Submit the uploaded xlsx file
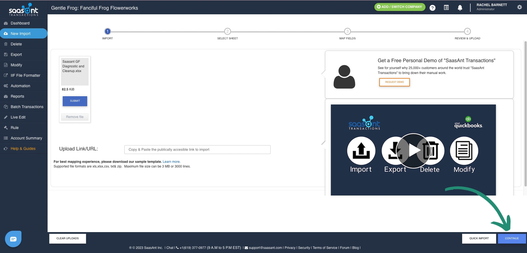The width and height of the screenshot is (527, 253). tap(75, 101)
